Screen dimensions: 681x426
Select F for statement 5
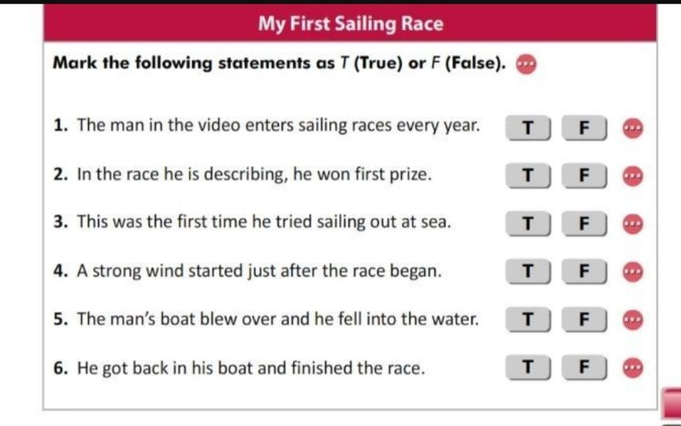[x=585, y=320]
